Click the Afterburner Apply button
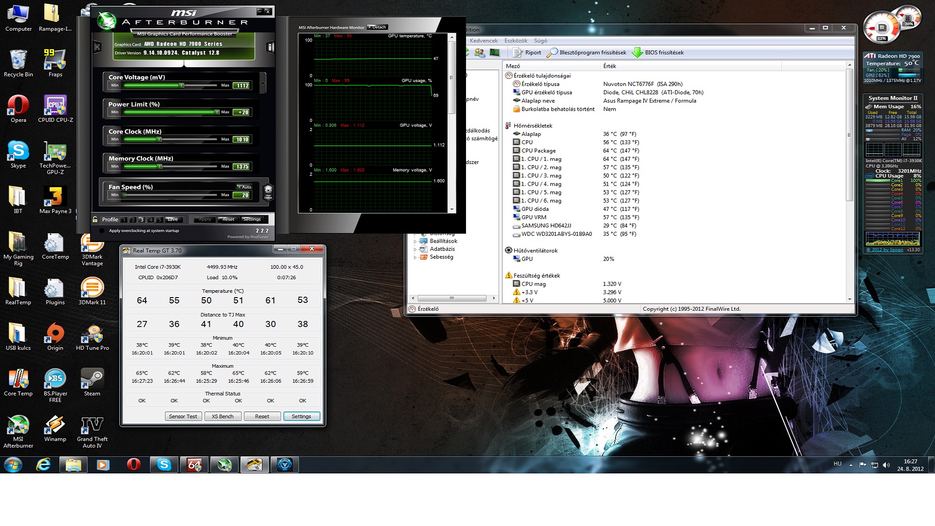Viewport: 935px width, 526px height. click(205, 220)
